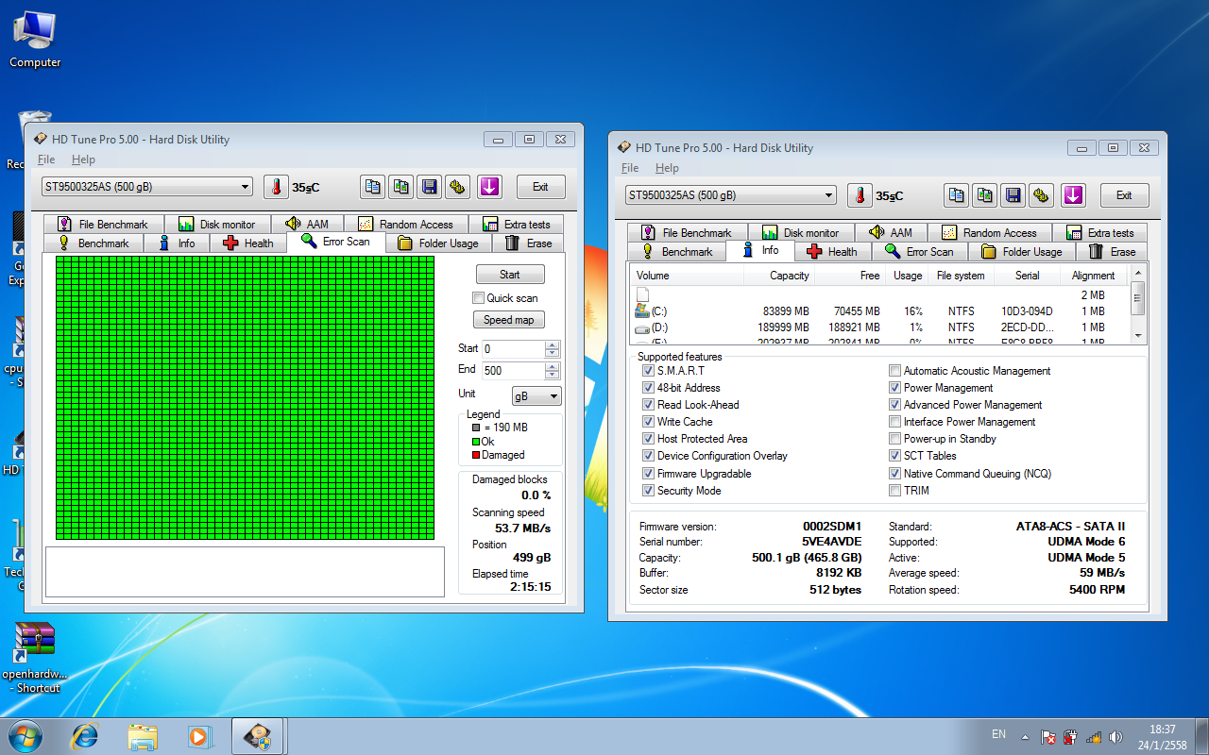Screen dimensions: 1209x755
Task: Toggle the S.M.A.R.T checkbox
Action: click(x=648, y=371)
